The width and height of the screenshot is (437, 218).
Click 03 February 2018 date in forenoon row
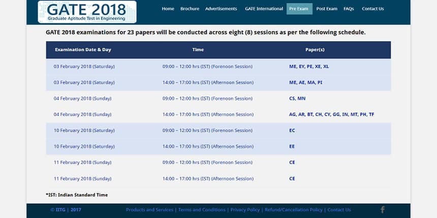coord(84,67)
